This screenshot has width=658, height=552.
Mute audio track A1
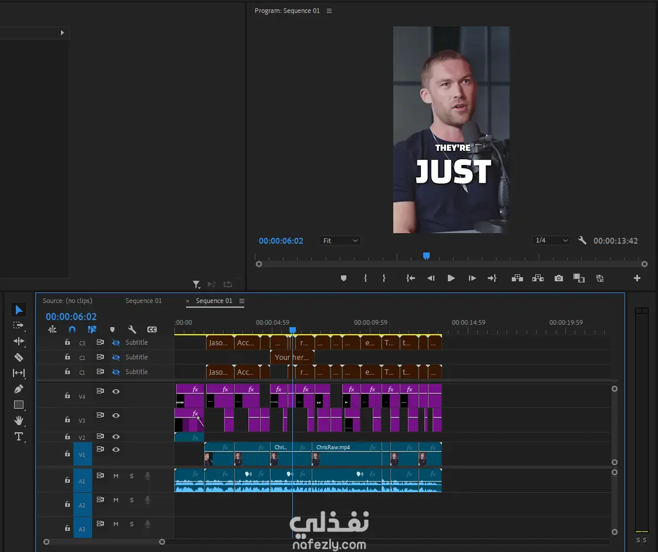(x=116, y=476)
